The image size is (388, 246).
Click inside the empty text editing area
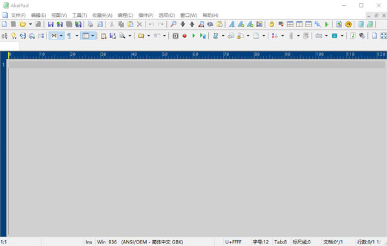click(x=197, y=151)
